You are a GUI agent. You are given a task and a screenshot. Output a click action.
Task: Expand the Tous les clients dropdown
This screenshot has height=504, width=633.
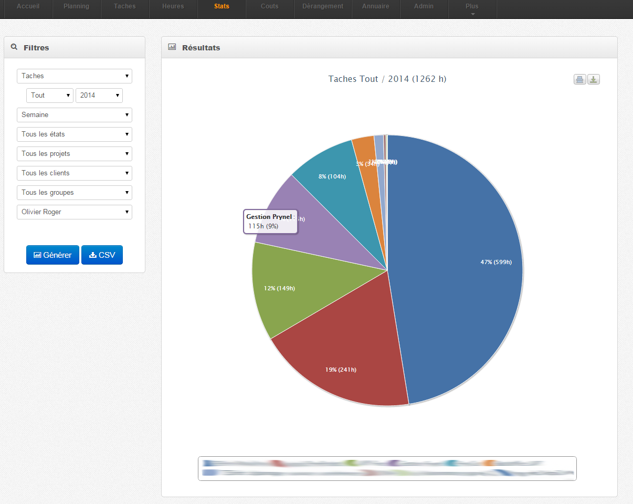[x=75, y=173]
